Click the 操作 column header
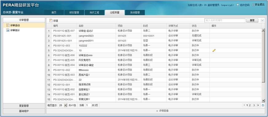 click(x=235, y=26)
